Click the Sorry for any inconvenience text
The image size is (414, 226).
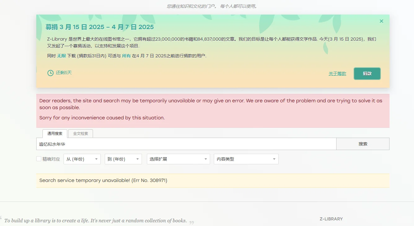point(102,118)
